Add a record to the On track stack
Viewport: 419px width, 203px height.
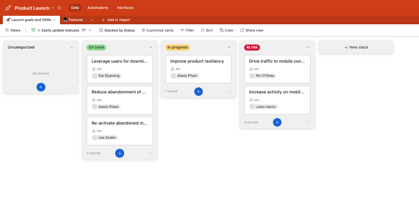(x=120, y=153)
